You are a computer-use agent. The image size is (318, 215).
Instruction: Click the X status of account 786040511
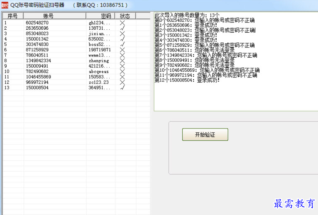pyautogui.click(x=122, y=55)
